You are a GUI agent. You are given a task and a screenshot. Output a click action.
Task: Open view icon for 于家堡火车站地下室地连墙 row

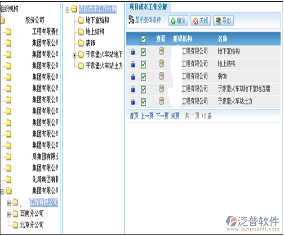coord(161,88)
